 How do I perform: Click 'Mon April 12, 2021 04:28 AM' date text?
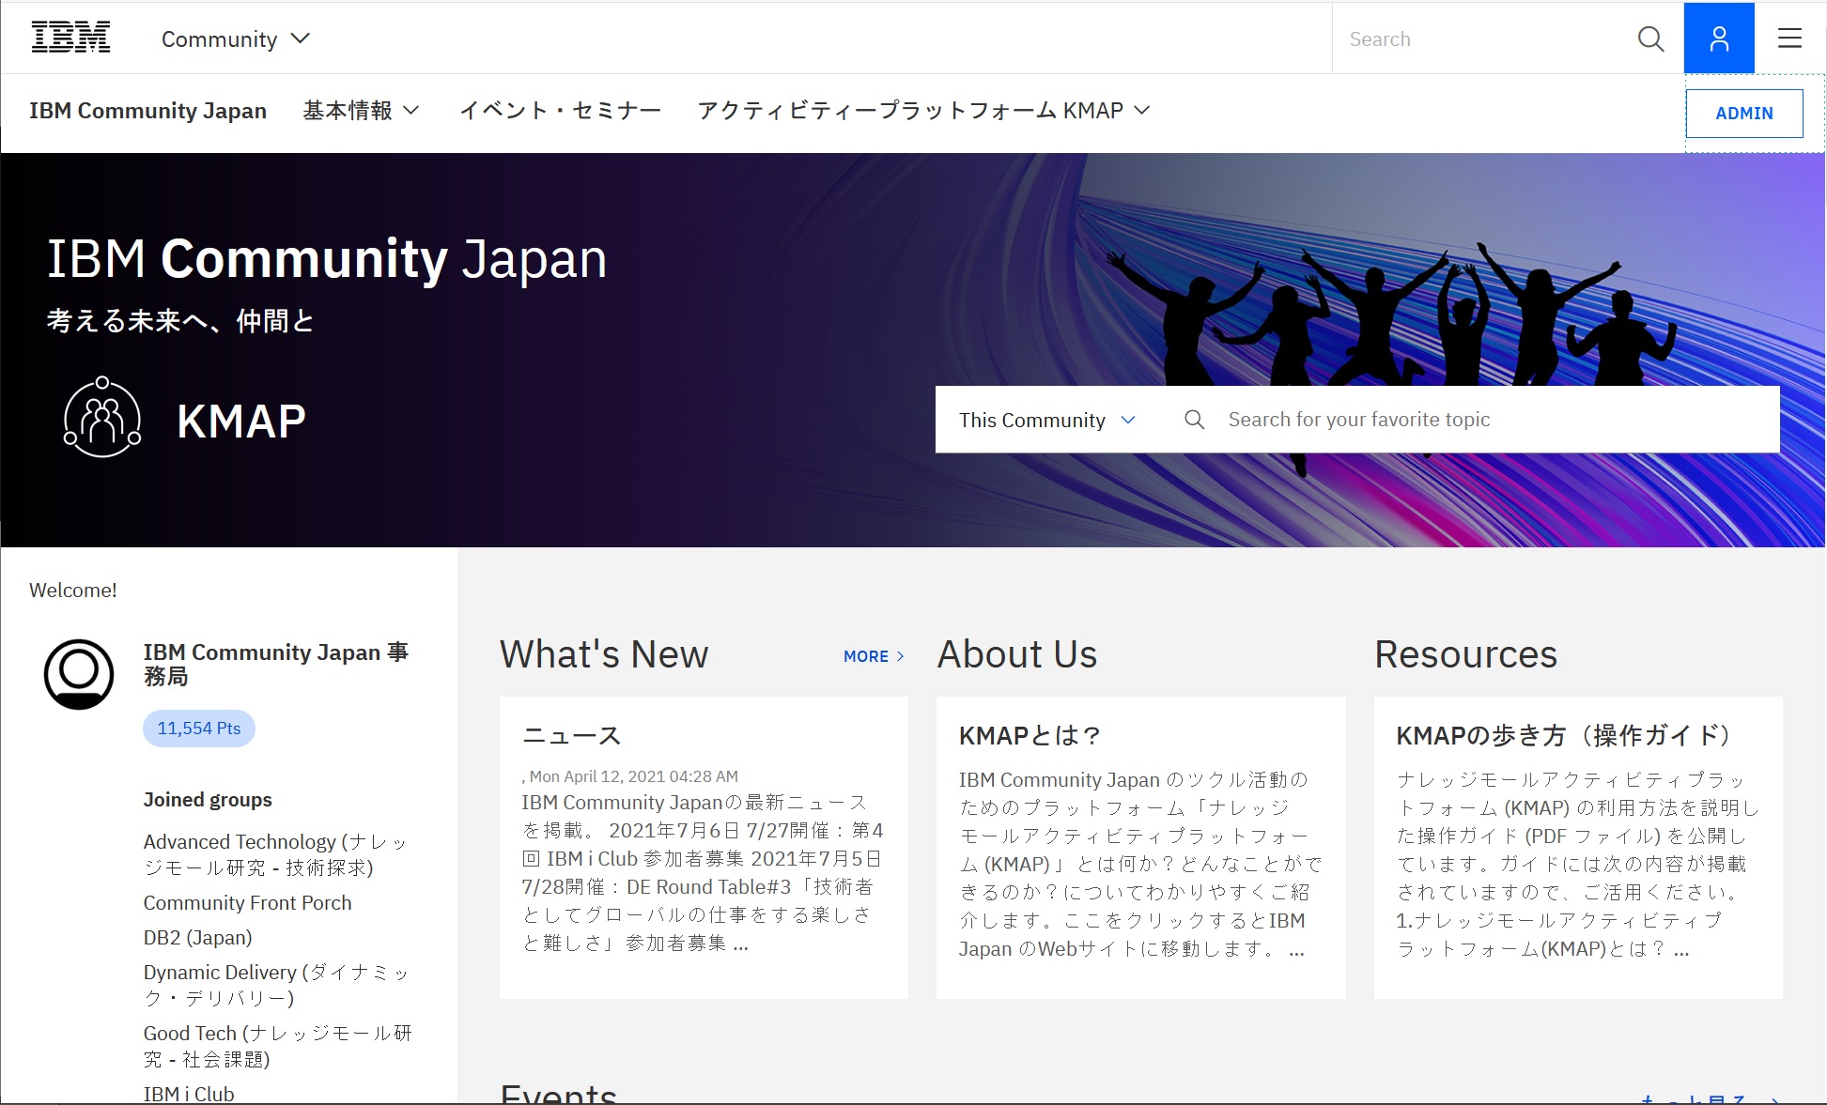pos(633,776)
